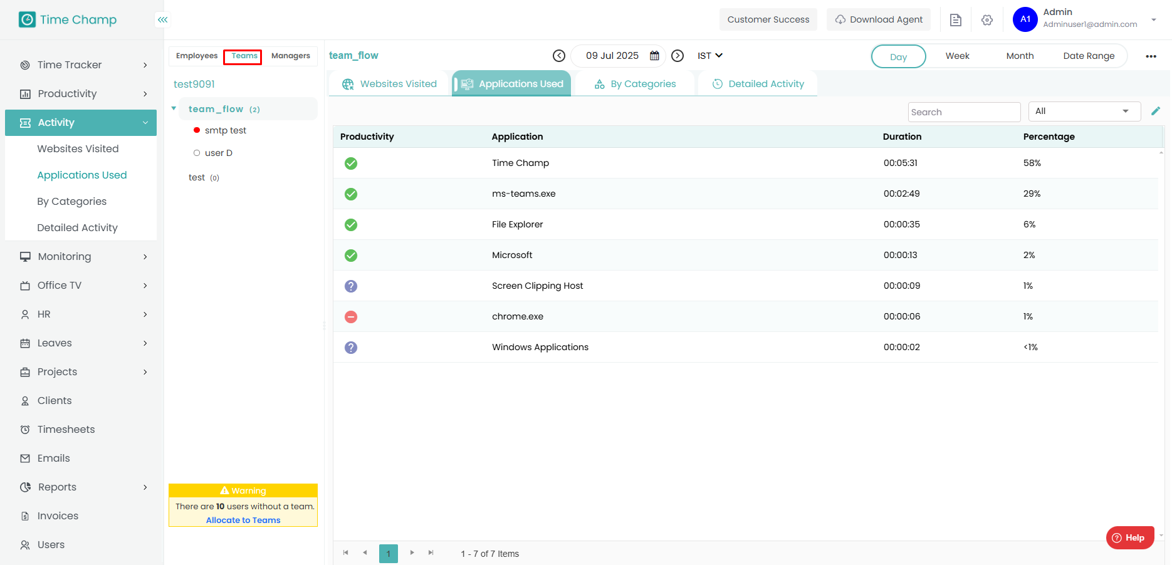
Task: Switch to the Websites Visited tab
Action: [x=389, y=84]
